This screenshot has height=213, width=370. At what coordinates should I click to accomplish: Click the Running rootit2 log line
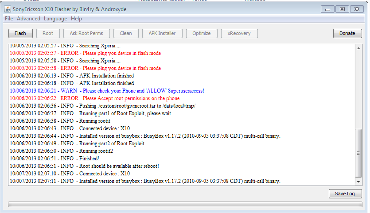pos(61,151)
